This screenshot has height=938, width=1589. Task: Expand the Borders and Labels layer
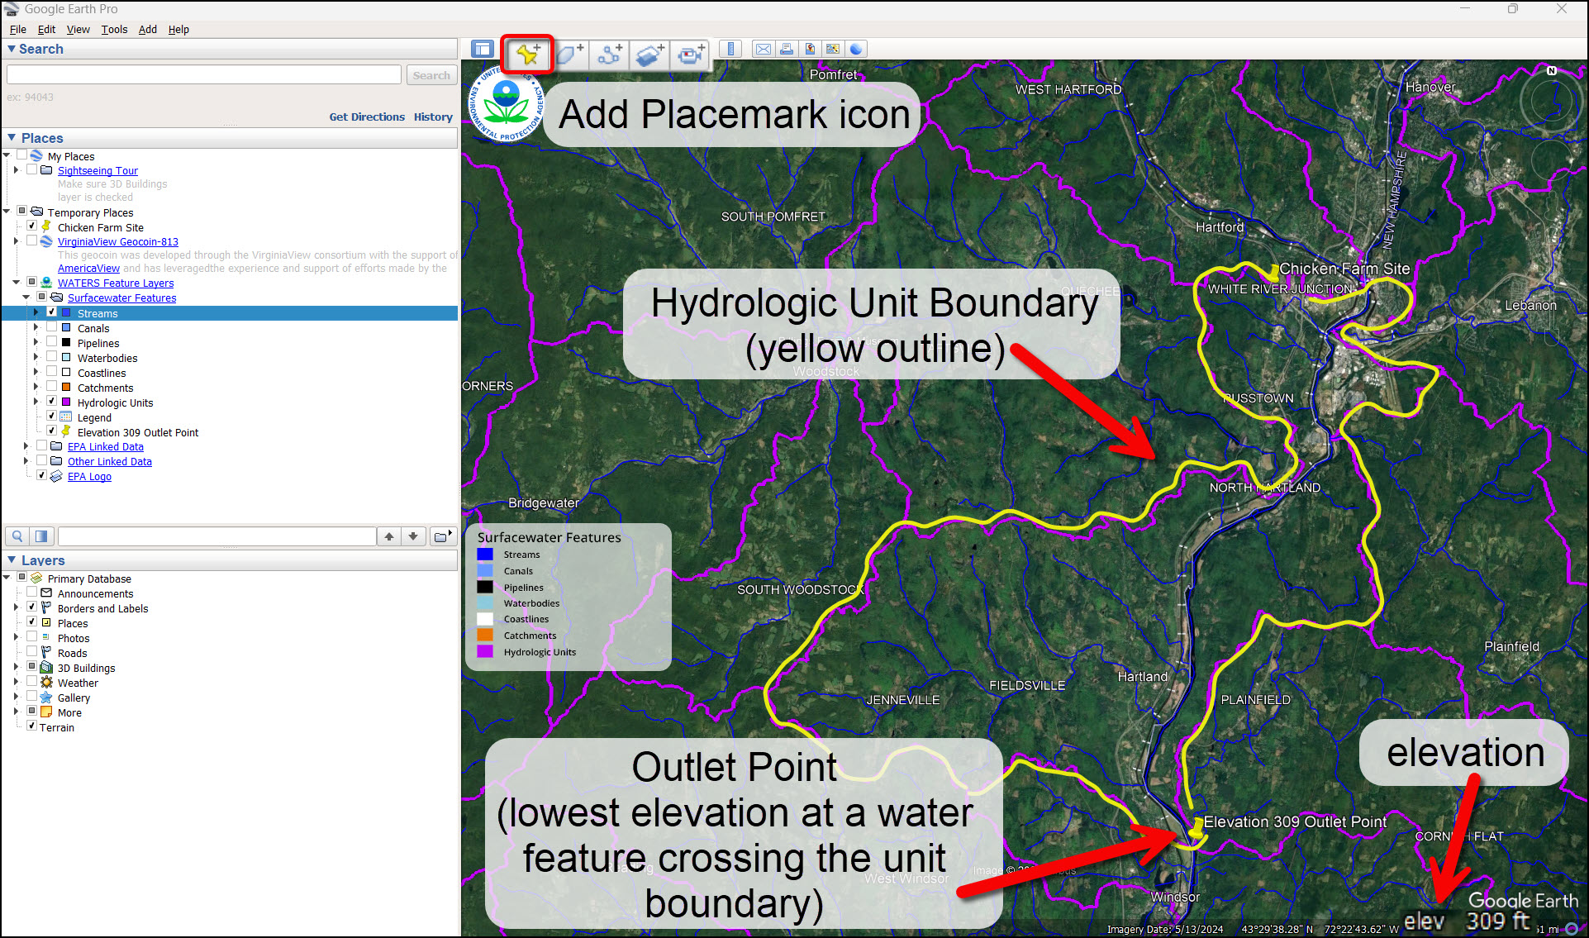click(16, 608)
